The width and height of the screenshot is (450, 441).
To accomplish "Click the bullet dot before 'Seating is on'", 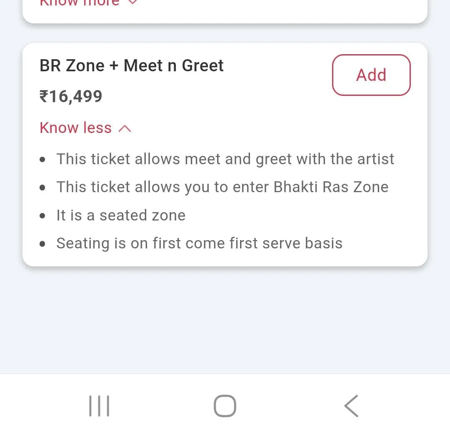I will (x=42, y=244).
